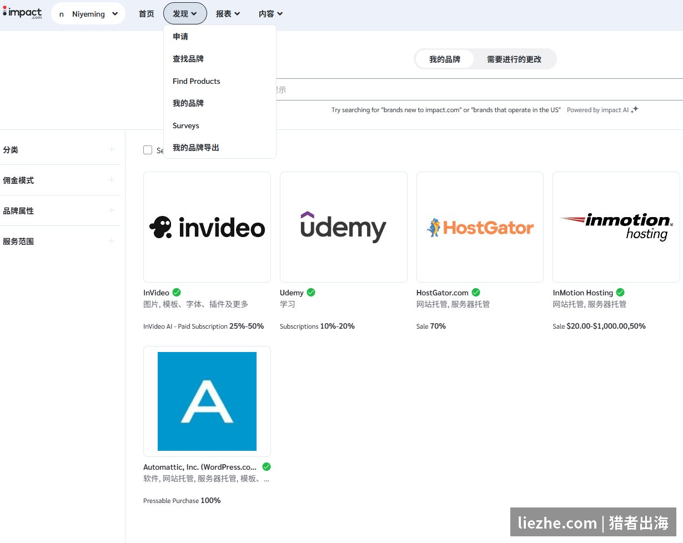Click HostGator 'Sale 70%' text

431,326
